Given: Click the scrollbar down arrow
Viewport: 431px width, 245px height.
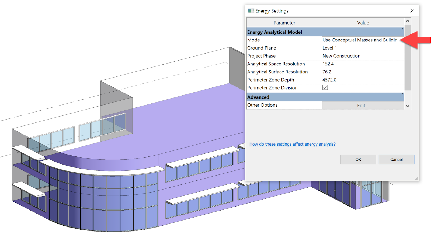Looking at the screenshot, I should [408, 106].
